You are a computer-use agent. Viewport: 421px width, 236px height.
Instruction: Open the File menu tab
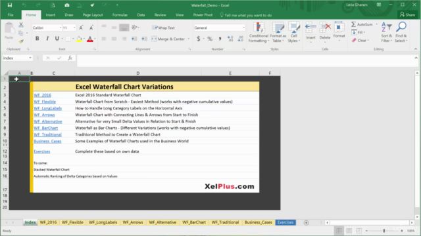[x=11, y=15]
